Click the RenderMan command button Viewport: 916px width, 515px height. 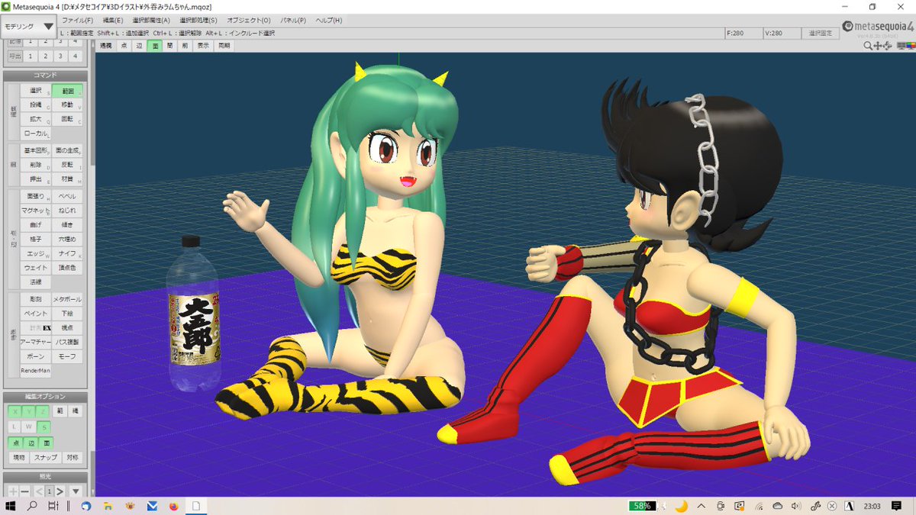[x=35, y=371]
